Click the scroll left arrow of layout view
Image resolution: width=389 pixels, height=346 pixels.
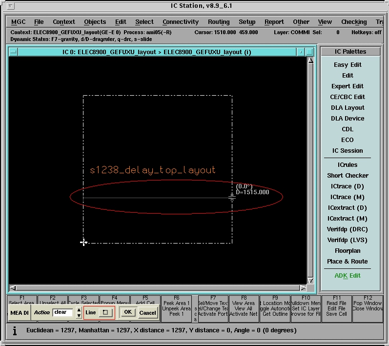coord(13,288)
